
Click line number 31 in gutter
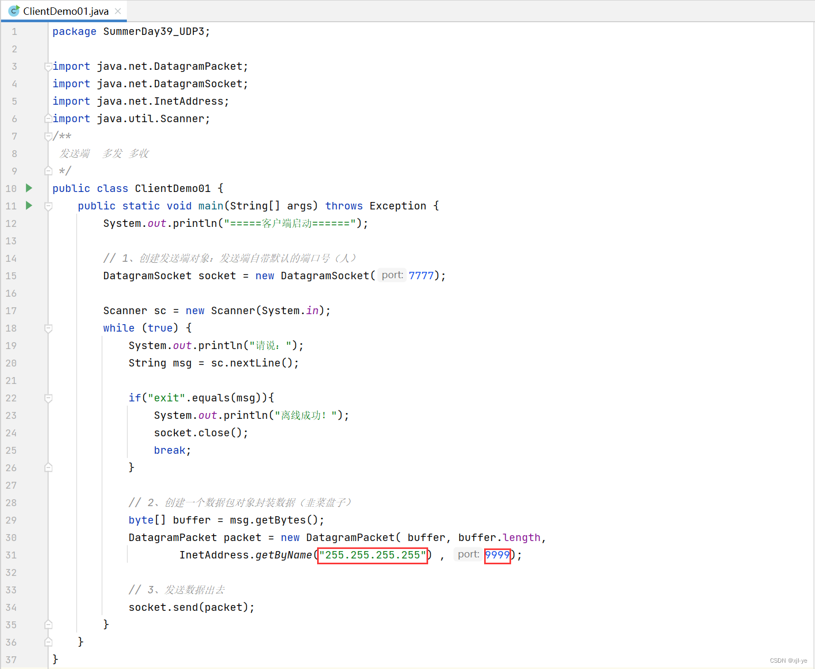click(11, 555)
